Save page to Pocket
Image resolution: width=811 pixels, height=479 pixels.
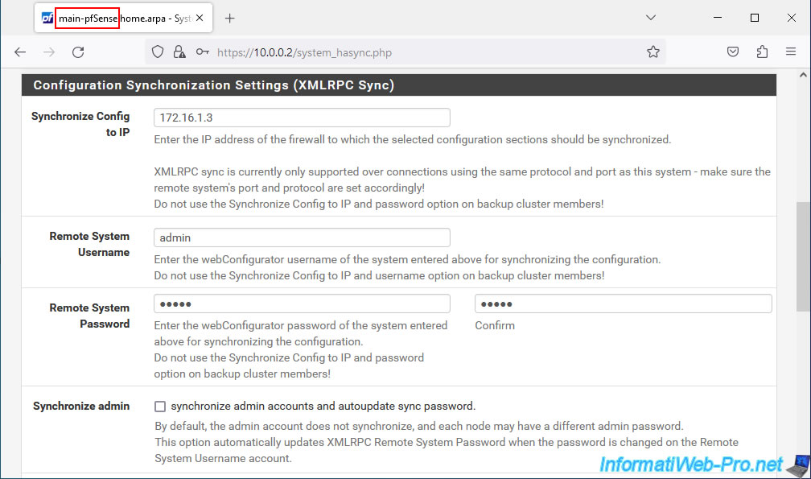[733, 52]
